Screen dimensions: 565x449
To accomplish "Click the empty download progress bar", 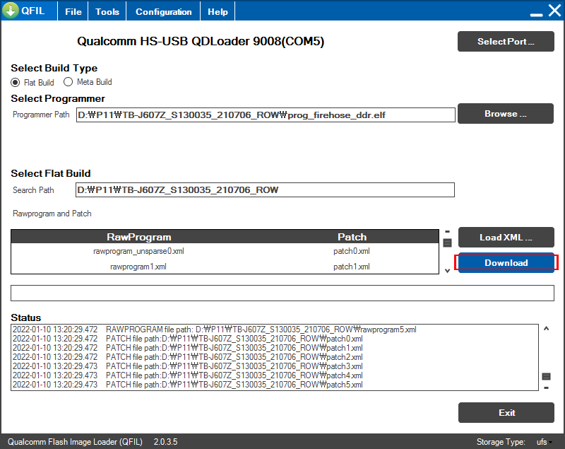I will click(x=282, y=293).
